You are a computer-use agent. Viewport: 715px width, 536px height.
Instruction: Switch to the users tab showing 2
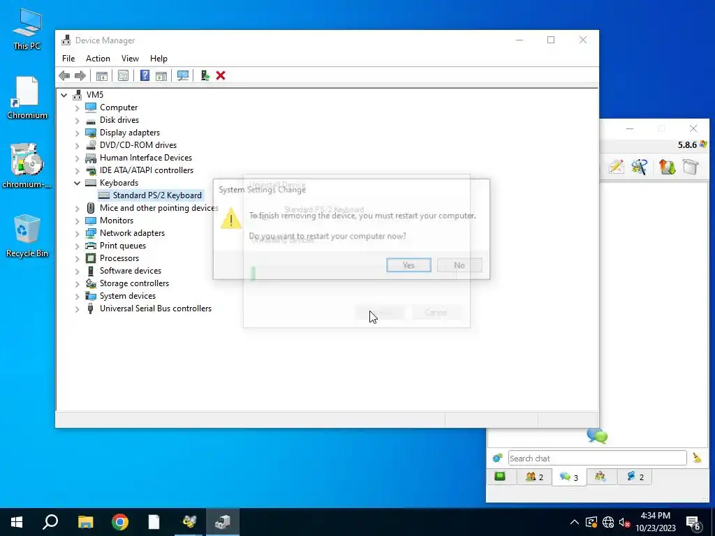tap(534, 477)
